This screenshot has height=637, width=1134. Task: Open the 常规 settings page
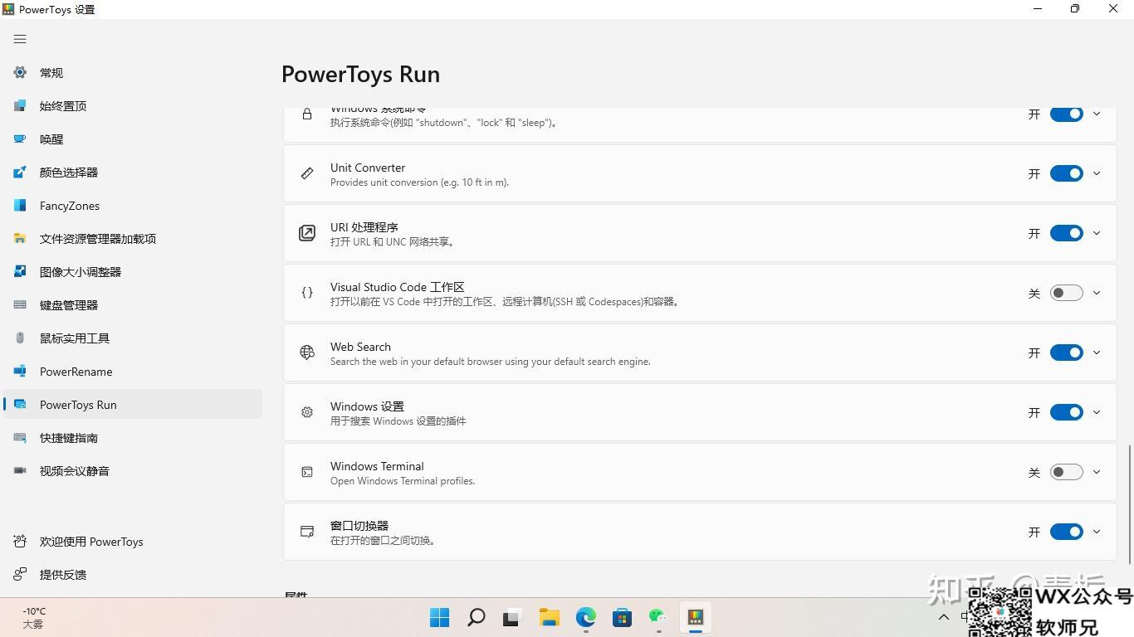click(133, 73)
